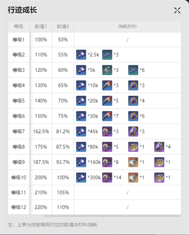Viewport: 189px width, 235px height.
Task: Click the blue gem icon in 等级6 row
Action: pos(133,116)
